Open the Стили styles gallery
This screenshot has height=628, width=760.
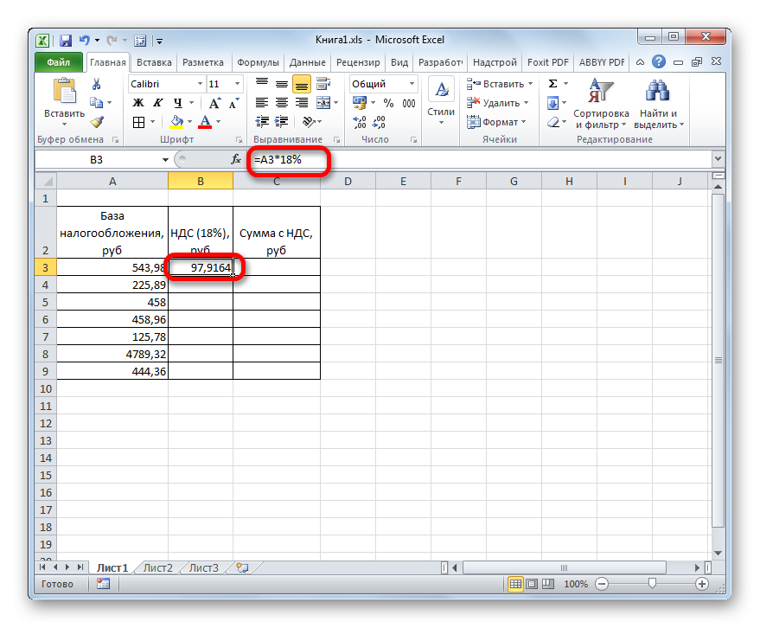(x=441, y=101)
